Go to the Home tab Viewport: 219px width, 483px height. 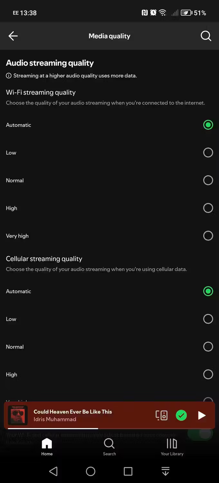point(47,447)
